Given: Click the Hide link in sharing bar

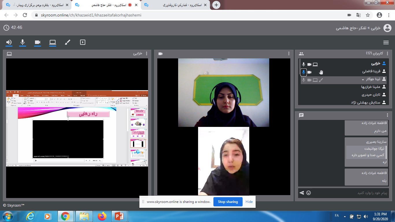Looking at the screenshot, I should (x=249, y=202).
